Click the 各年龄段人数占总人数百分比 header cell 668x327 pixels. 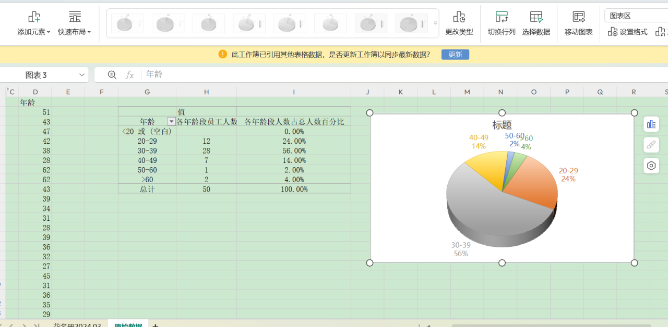294,121
